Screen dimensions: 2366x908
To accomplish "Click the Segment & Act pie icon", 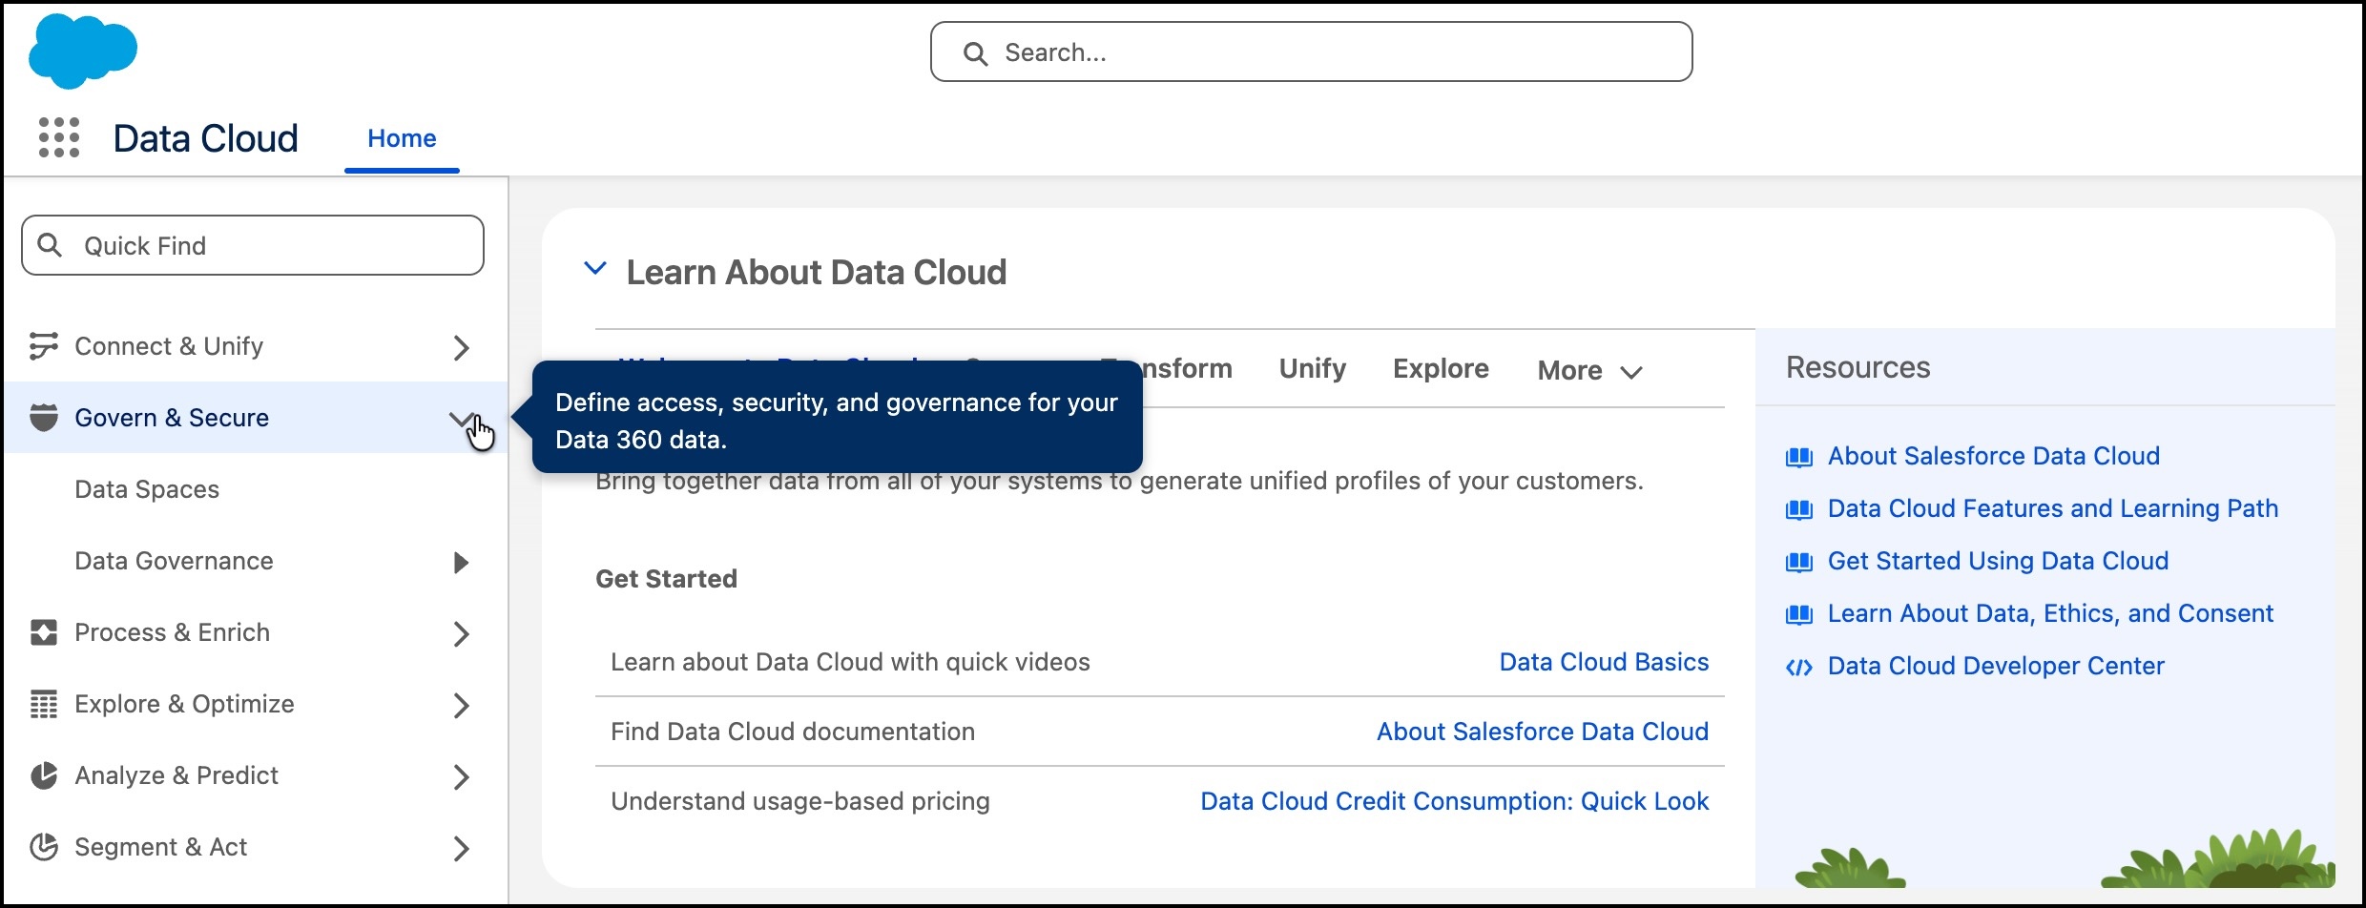I will 44,847.
